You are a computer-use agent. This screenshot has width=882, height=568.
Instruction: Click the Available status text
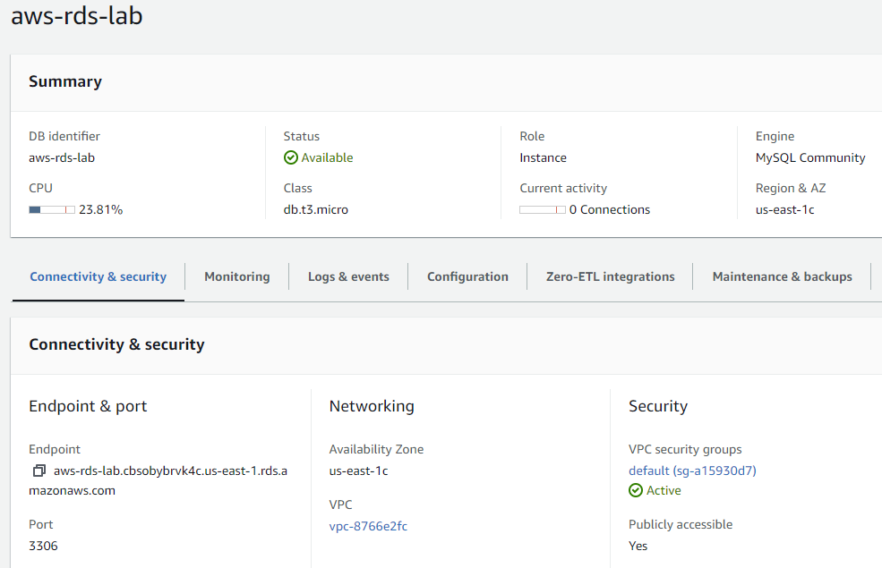pyautogui.click(x=327, y=157)
